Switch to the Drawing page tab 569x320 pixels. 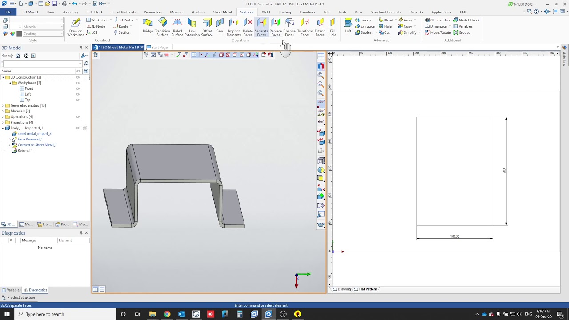(341, 289)
